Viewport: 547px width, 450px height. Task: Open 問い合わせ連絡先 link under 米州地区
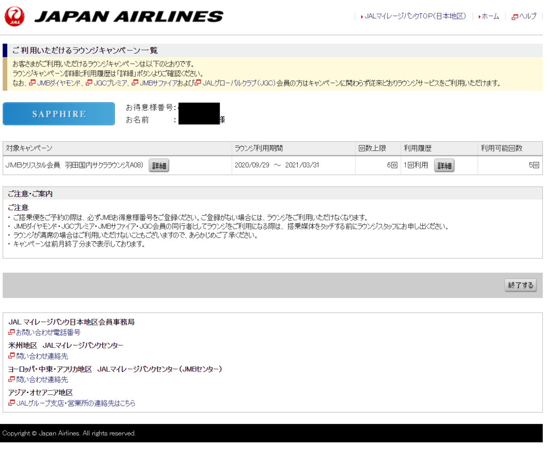pyautogui.click(x=42, y=356)
